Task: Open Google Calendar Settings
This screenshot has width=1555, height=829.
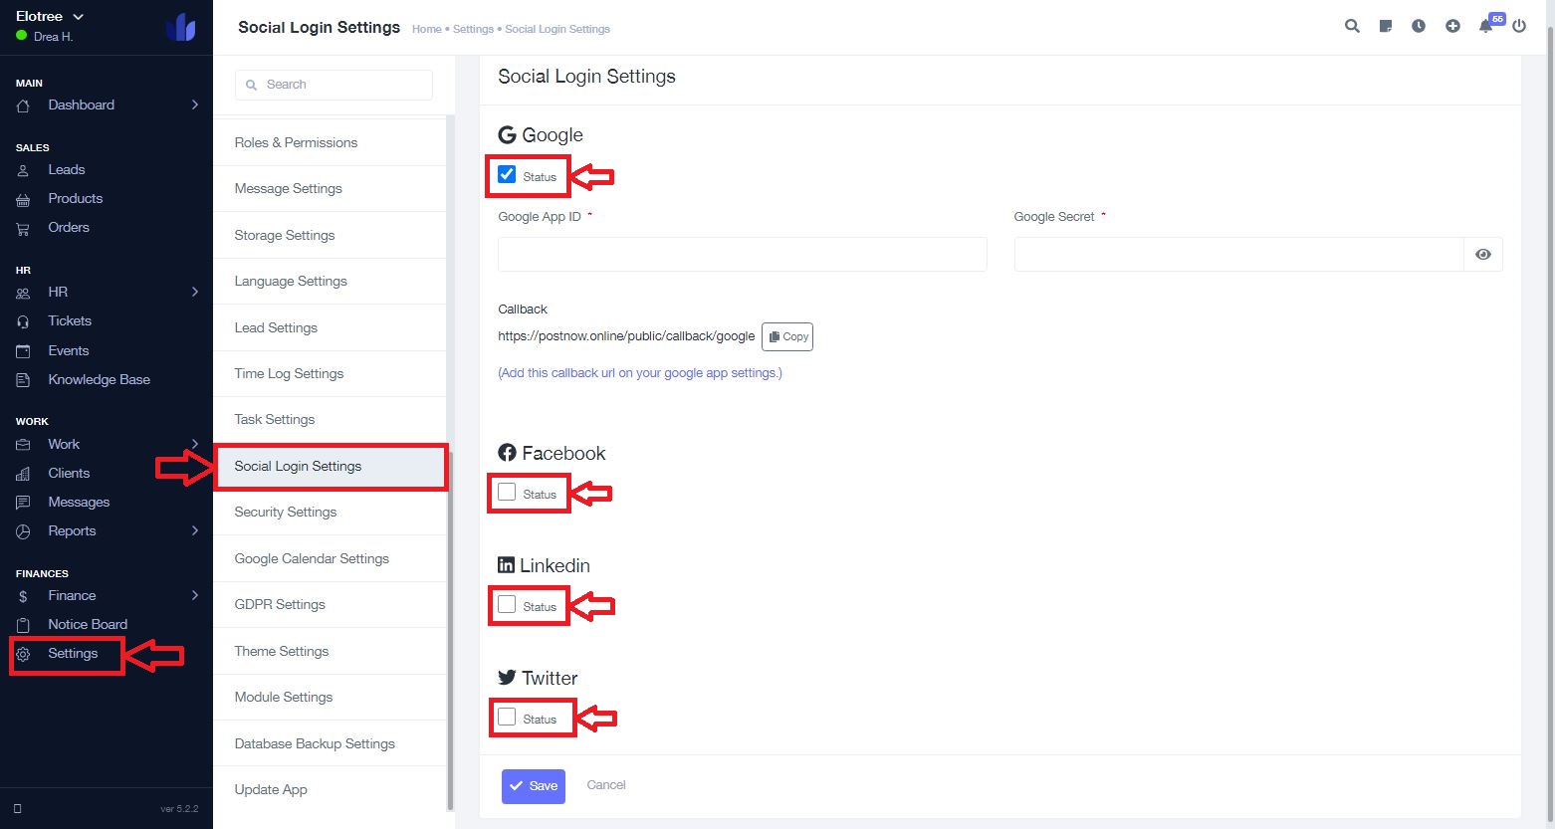Action: [330, 558]
